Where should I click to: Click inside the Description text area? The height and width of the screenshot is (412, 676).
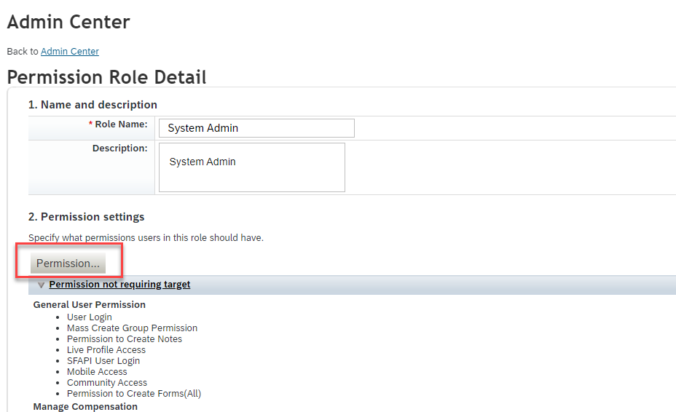251,167
